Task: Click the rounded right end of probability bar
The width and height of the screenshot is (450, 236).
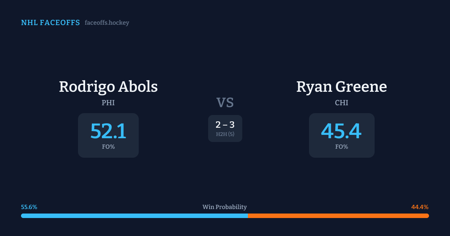Action: 427,216
